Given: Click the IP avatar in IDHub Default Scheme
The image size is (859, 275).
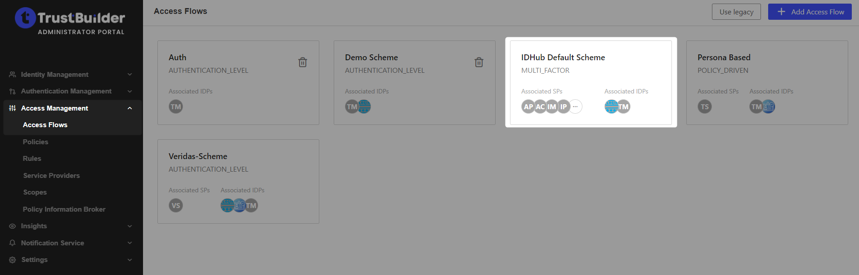Looking at the screenshot, I should click(564, 107).
